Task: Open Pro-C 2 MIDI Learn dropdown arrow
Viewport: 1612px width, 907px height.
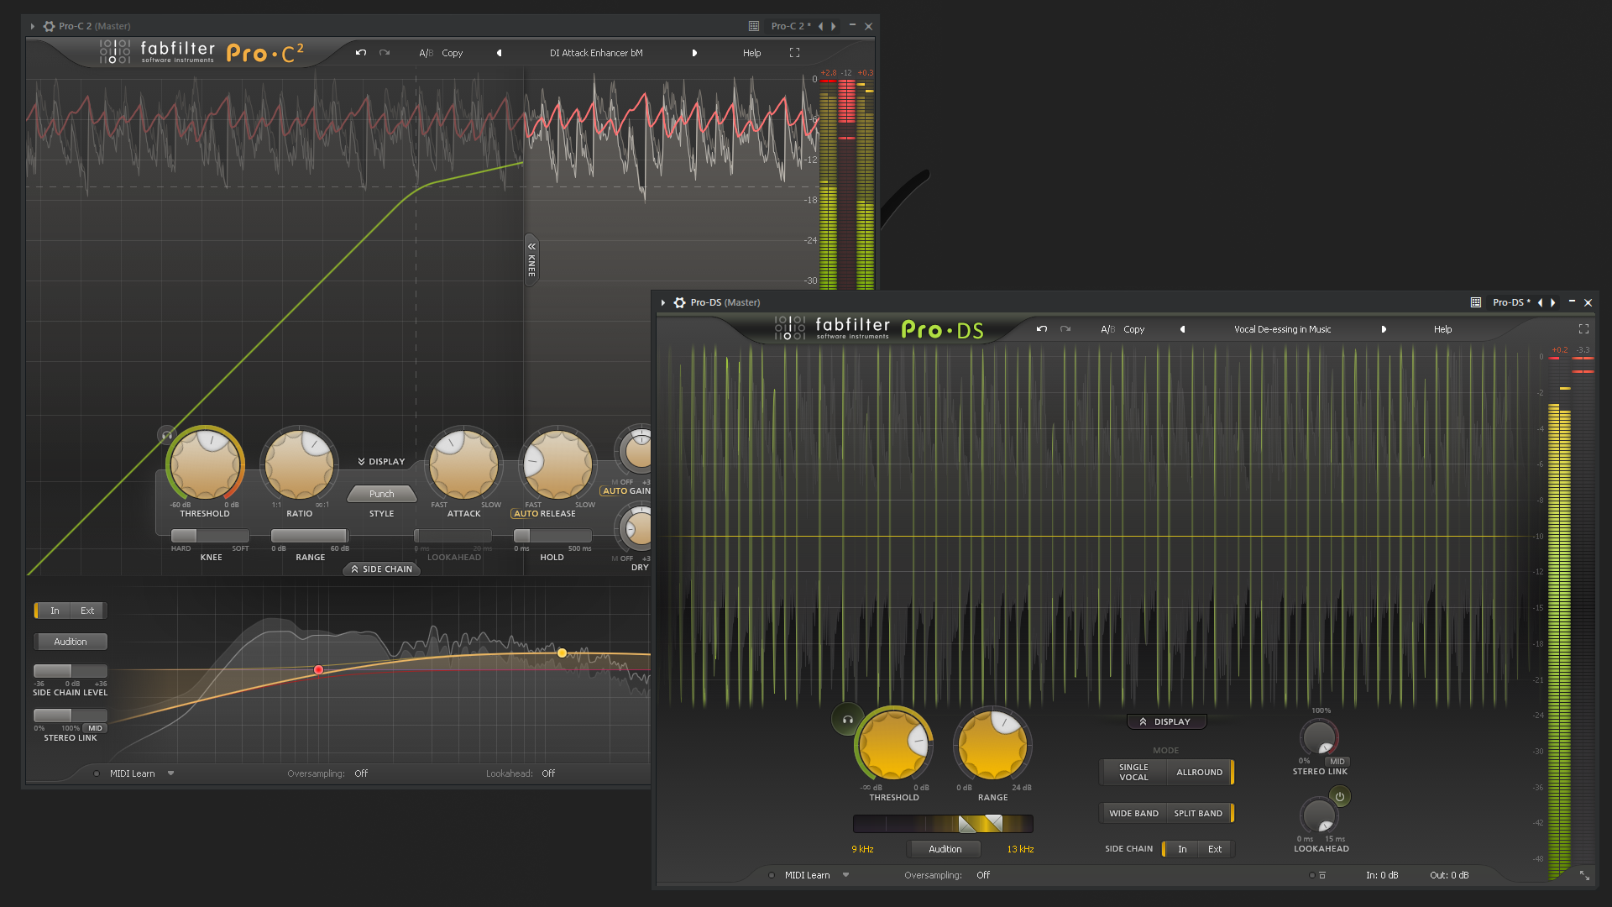Action: (170, 773)
